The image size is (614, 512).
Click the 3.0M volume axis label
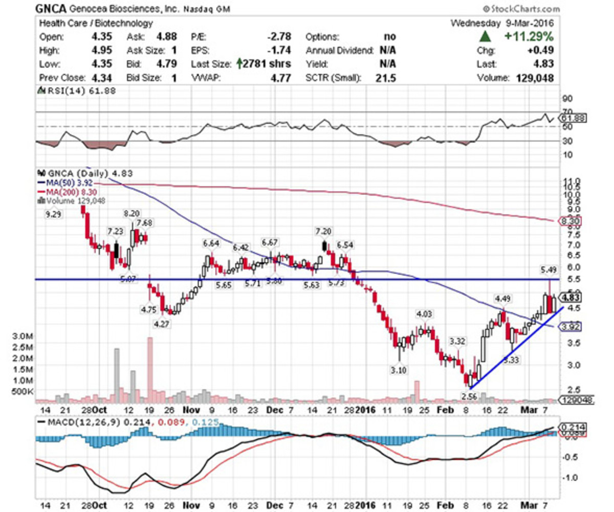23,337
